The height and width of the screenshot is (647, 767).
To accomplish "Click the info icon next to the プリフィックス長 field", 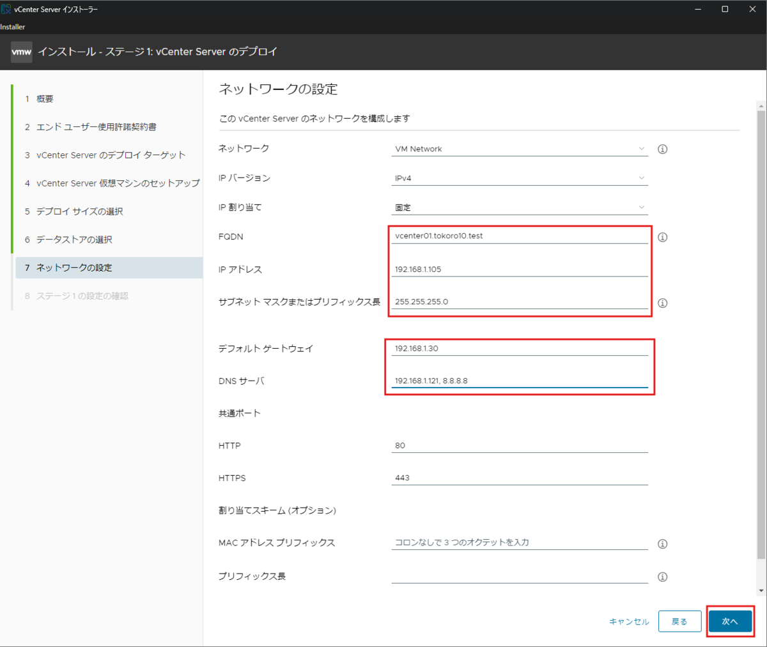I will (x=662, y=577).
